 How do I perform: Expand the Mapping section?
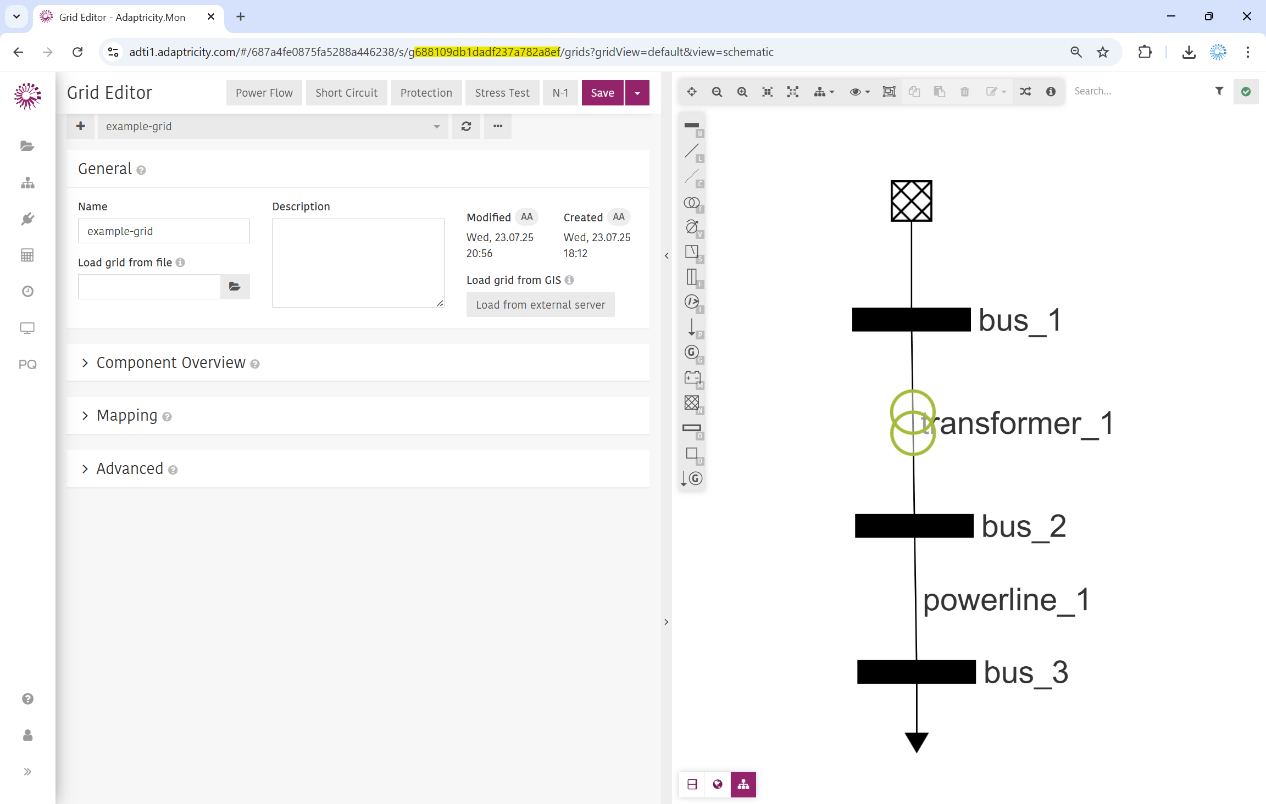click(x=126, y=416)
